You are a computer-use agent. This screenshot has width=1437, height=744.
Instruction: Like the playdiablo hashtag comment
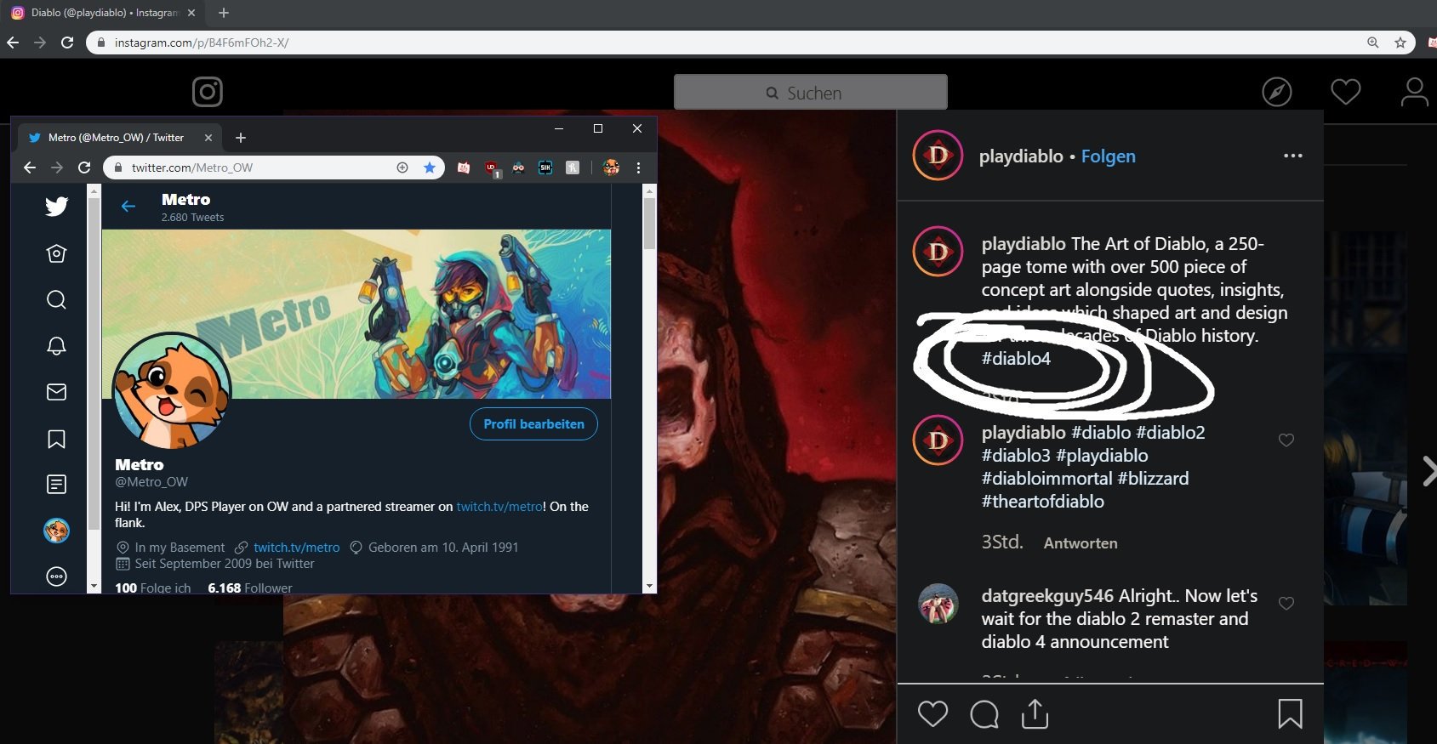[1286, 440]
